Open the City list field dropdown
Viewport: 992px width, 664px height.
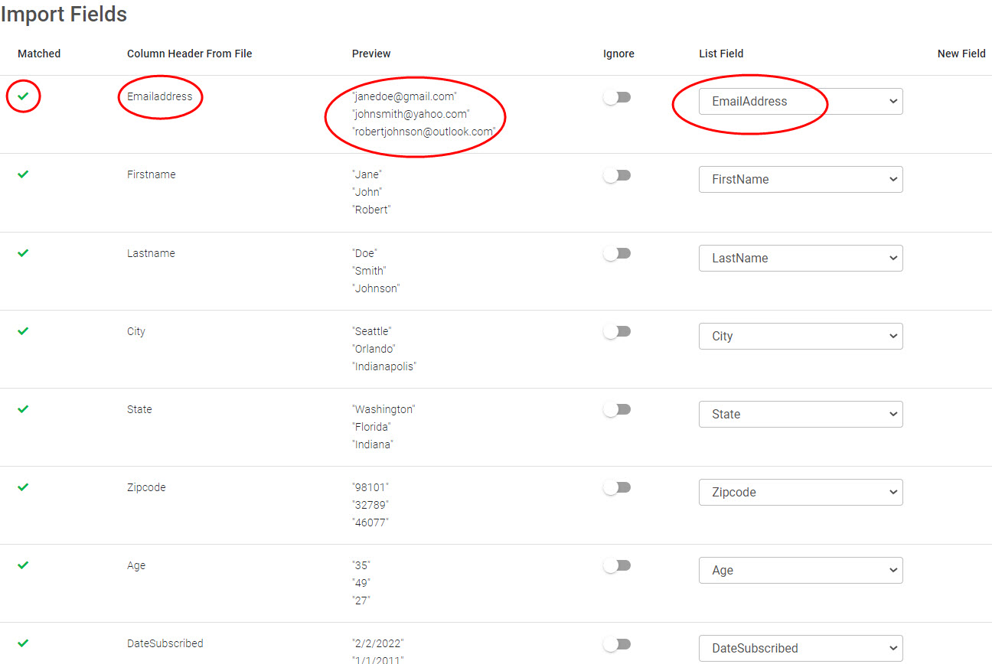[x=800, y=336]
